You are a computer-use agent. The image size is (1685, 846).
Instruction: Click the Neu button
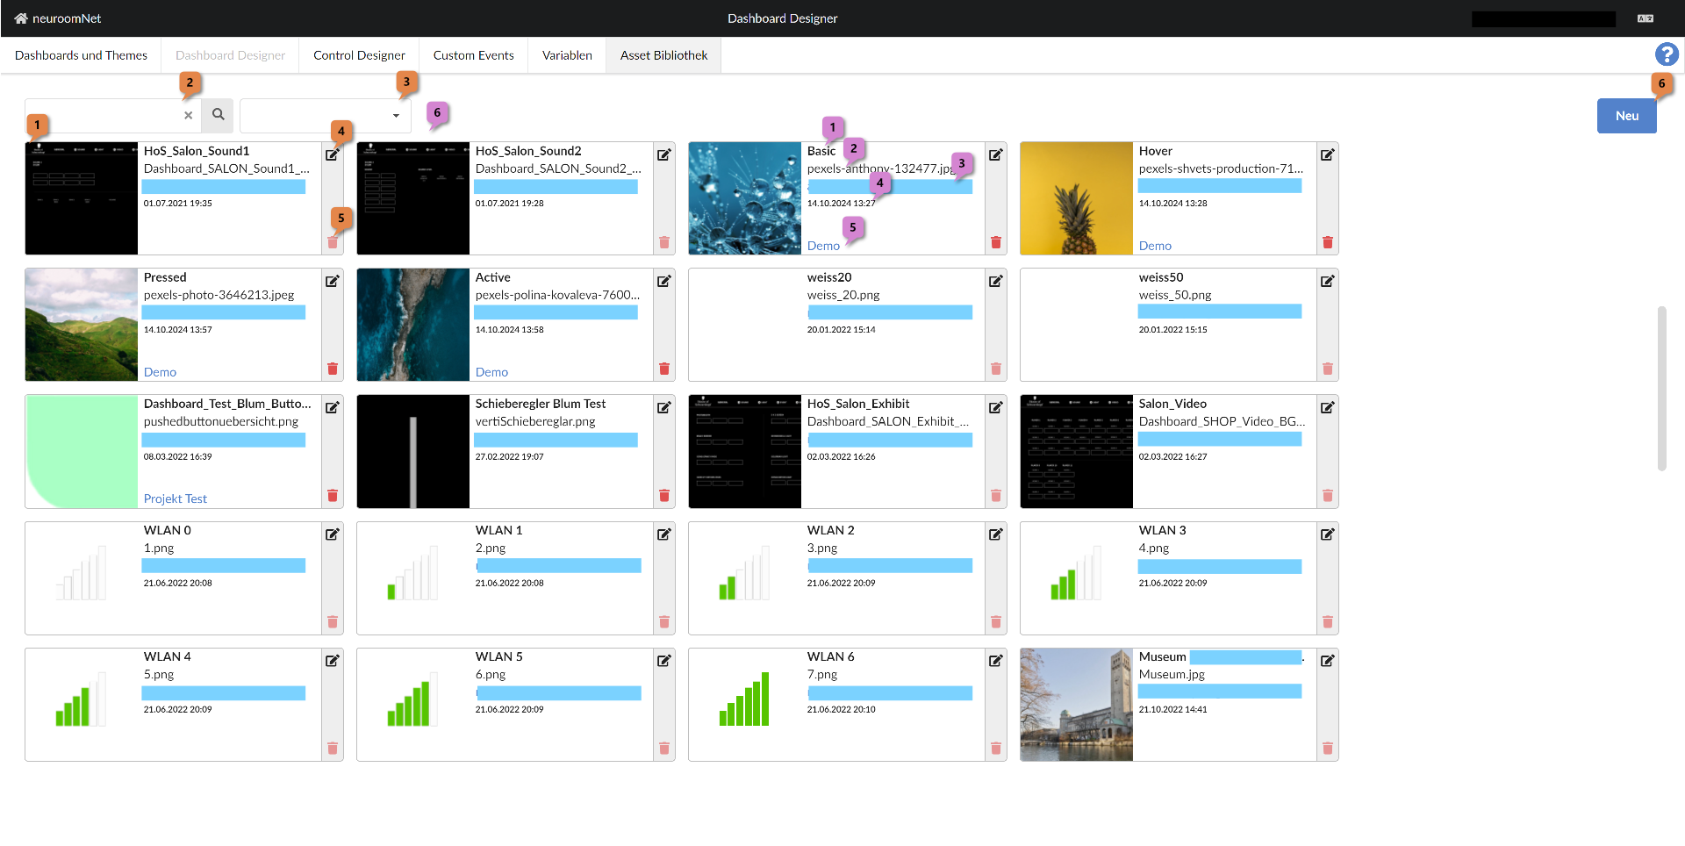coord(1627,116)
